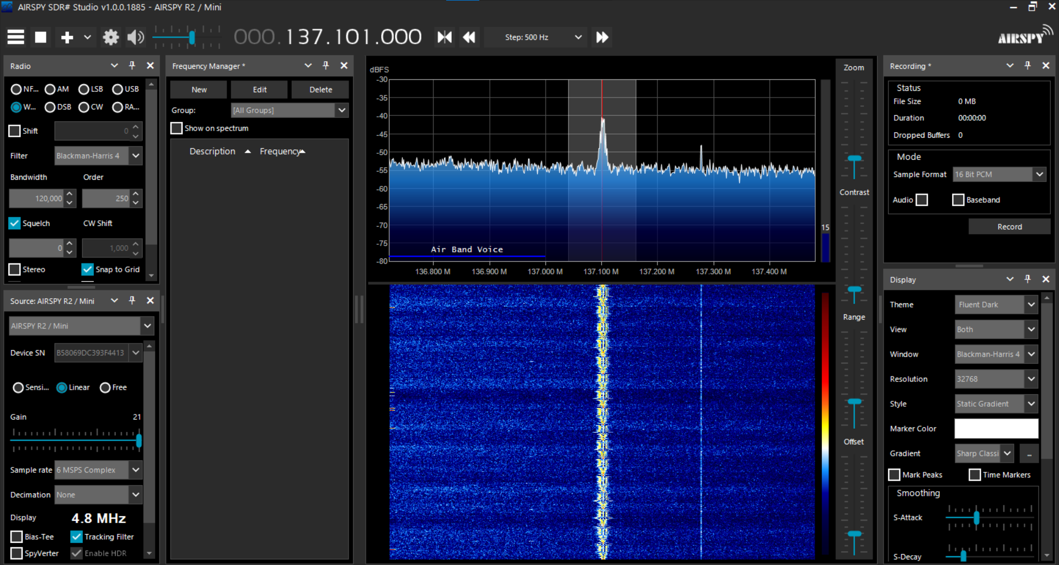1059x565 pixels.
Task: Open the Group All Groups dropdown
Action: [x=290, y=110]
